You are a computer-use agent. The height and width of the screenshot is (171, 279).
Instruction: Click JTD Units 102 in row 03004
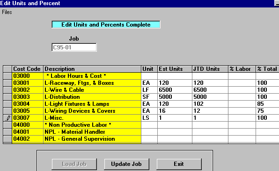pos(210,104)
